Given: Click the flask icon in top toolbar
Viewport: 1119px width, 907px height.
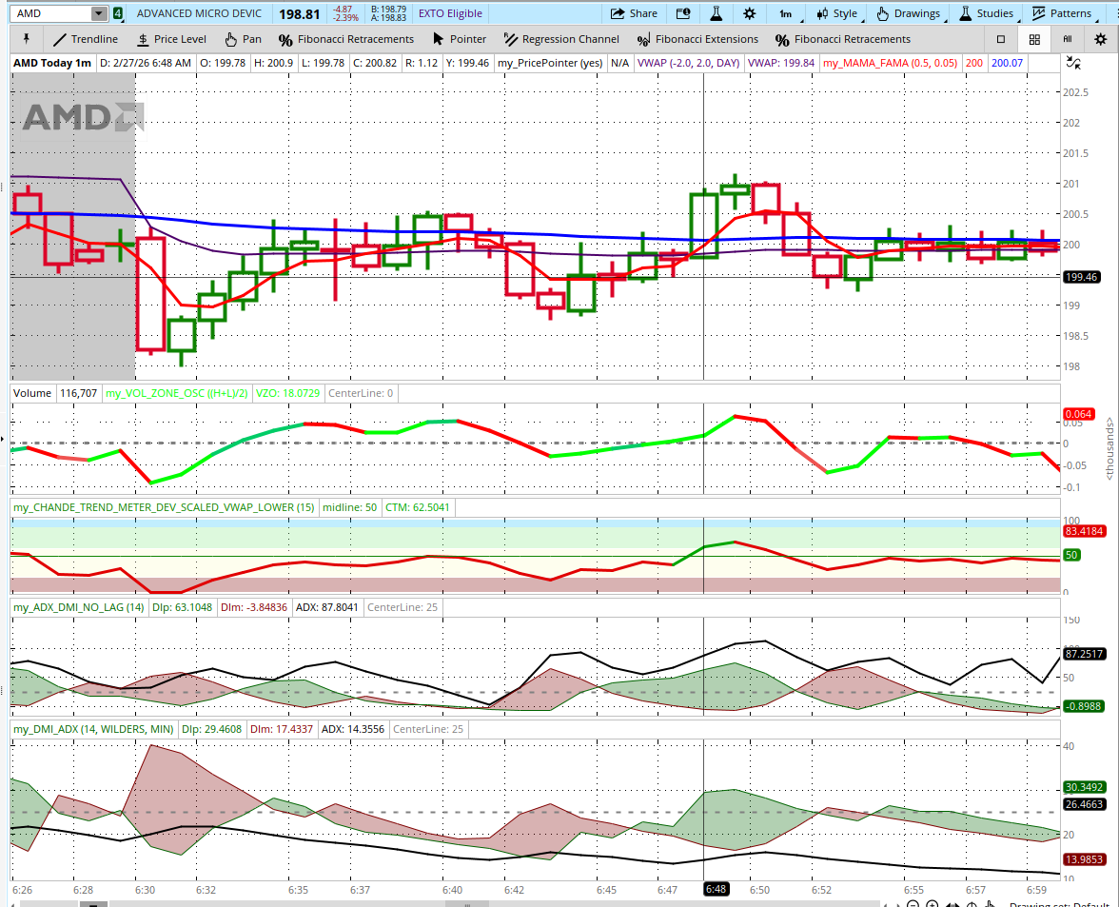Looking at the screenshot, I should [x=717, y=13].
